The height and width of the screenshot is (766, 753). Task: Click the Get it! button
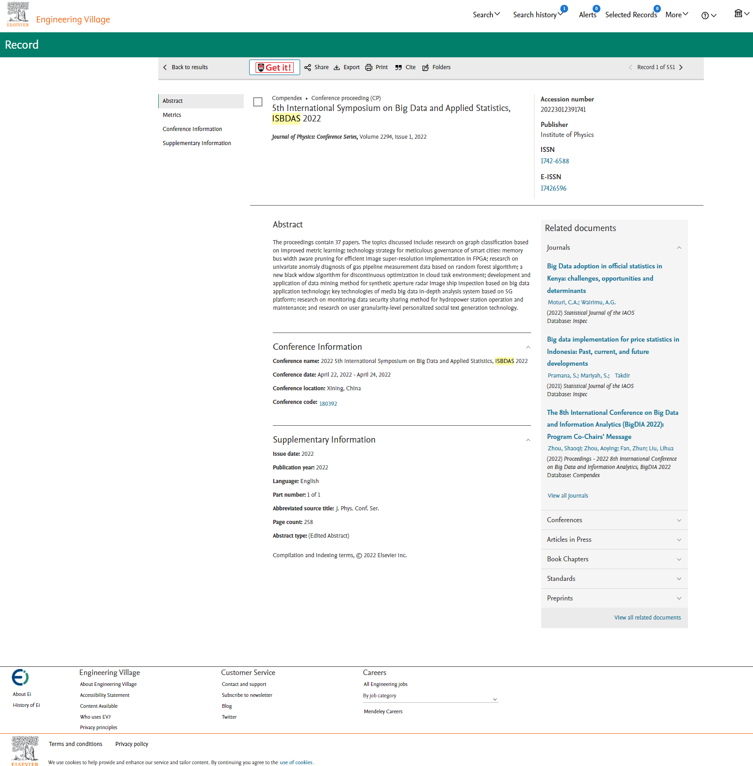275,67
